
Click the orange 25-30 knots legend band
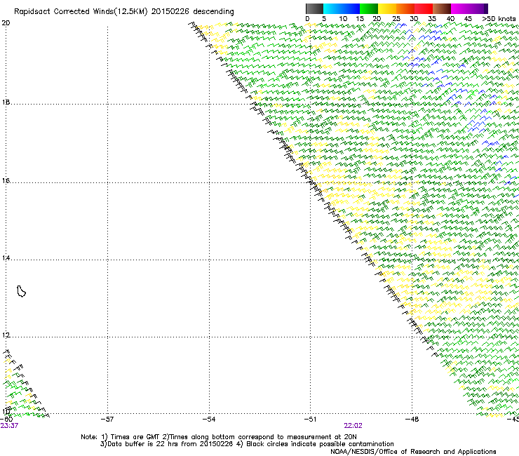tap(405, 8)
